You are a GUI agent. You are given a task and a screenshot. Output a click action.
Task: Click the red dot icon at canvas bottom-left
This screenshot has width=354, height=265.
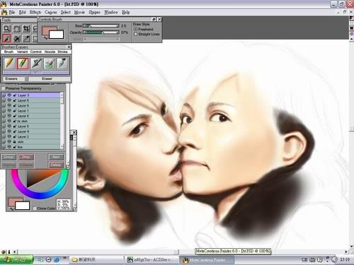(x=4, y=252)
